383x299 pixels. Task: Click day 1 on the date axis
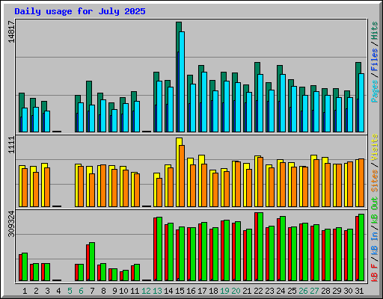25,291
